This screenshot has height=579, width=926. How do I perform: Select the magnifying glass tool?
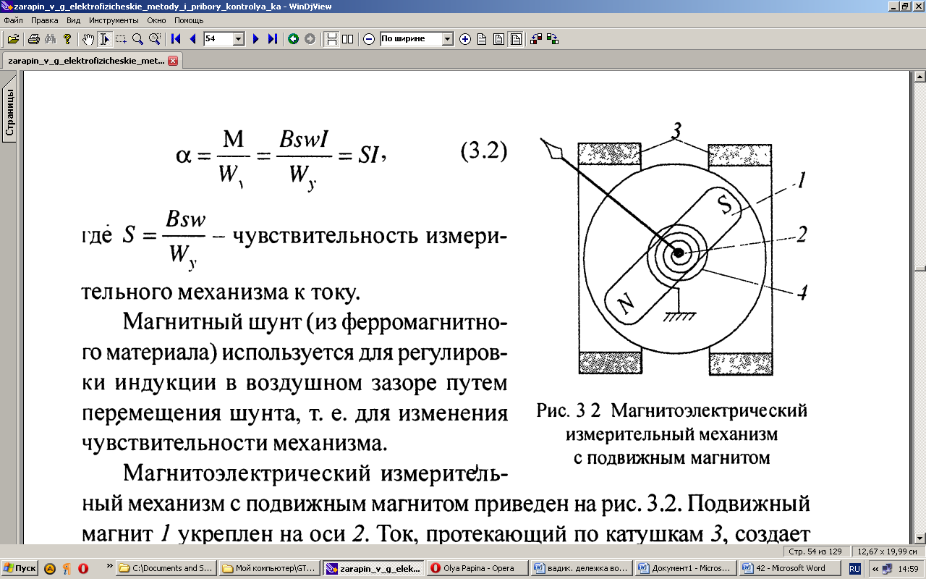[137, 39]
